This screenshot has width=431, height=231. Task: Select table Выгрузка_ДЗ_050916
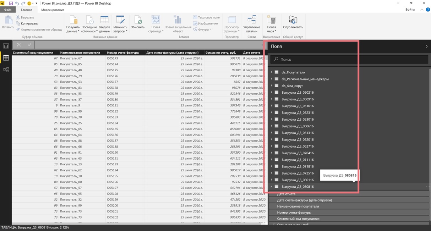[298, 99]
